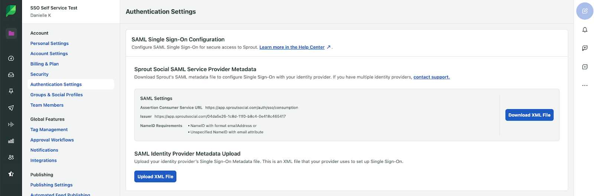Image resolution: width=594 pixels, height=196 pixels.
Task: Click the Sprout Social leaf logo
Action: 11,11
